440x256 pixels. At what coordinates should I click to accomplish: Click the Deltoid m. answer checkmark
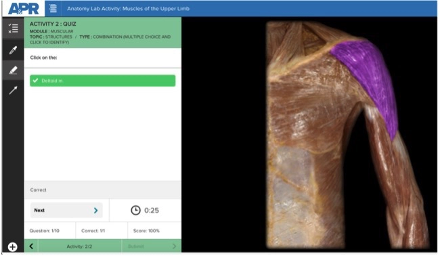[35, 81]
